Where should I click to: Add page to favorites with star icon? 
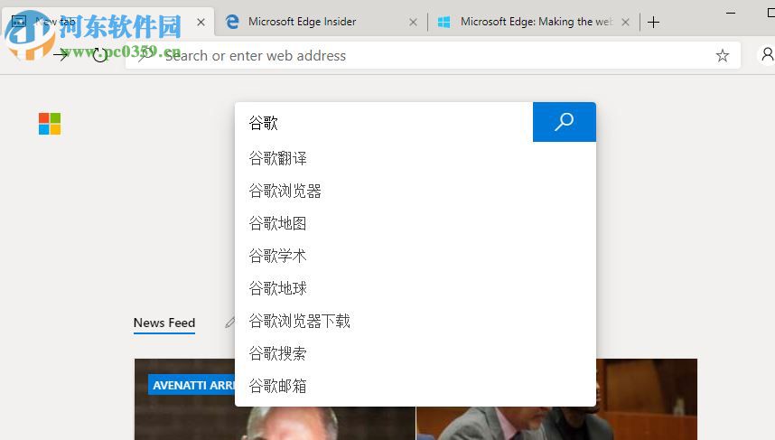722,55
